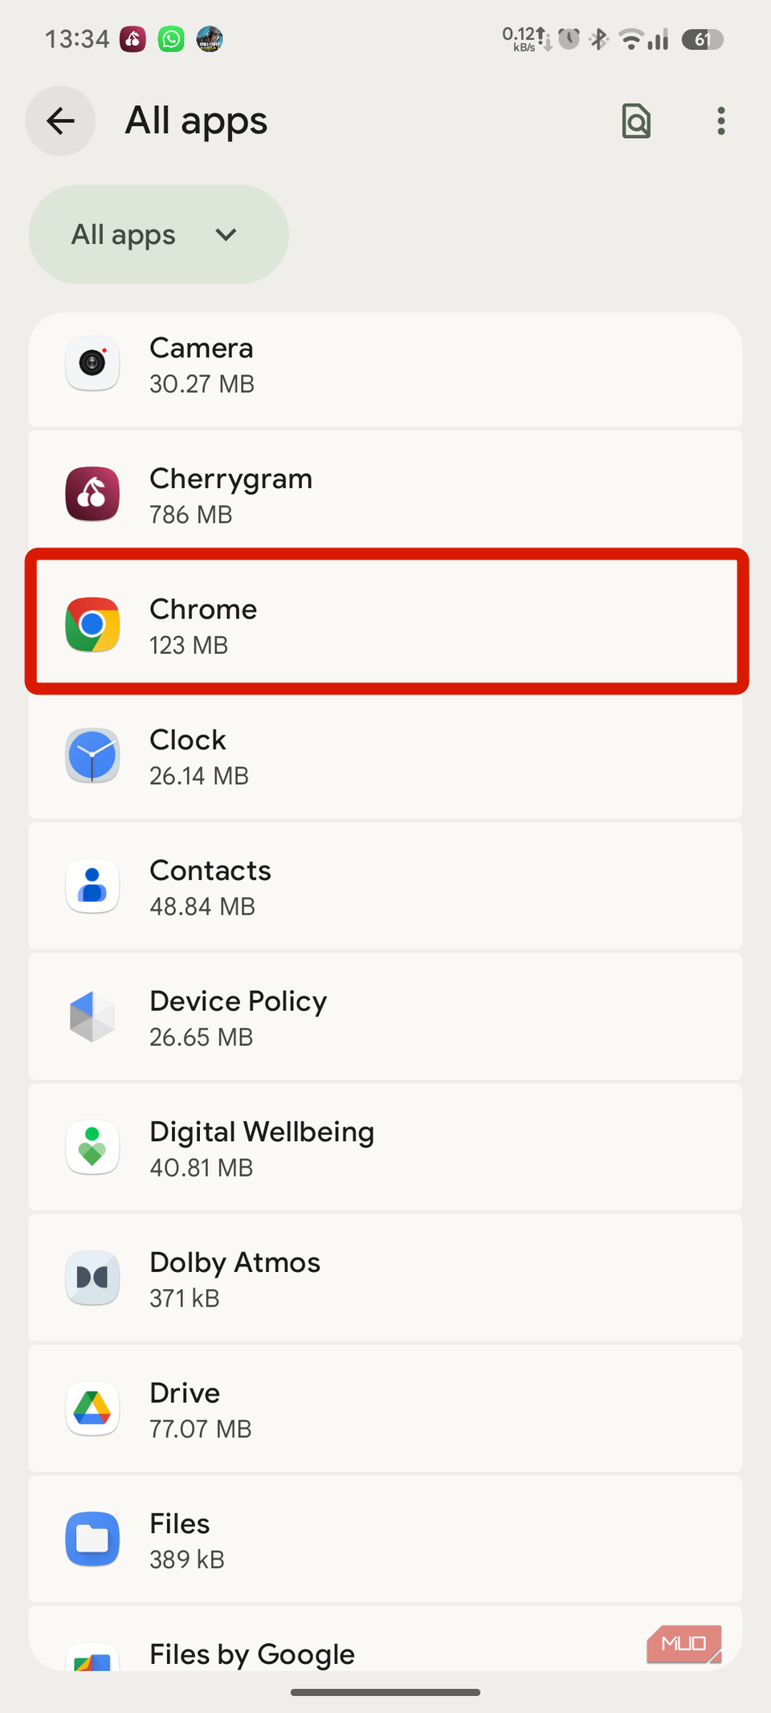This screenshot has height=1713, width=771.
Task: Select the Digital Wellbeing app icon
Action: [x=92, y=1147]
